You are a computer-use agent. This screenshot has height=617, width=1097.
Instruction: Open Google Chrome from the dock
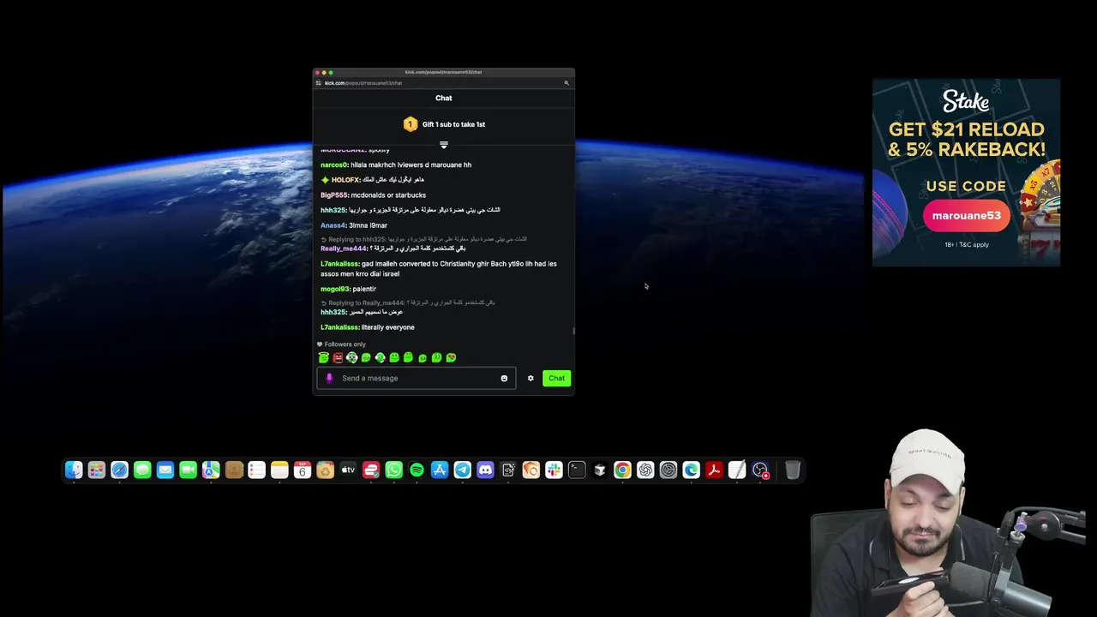pos(622,470)
